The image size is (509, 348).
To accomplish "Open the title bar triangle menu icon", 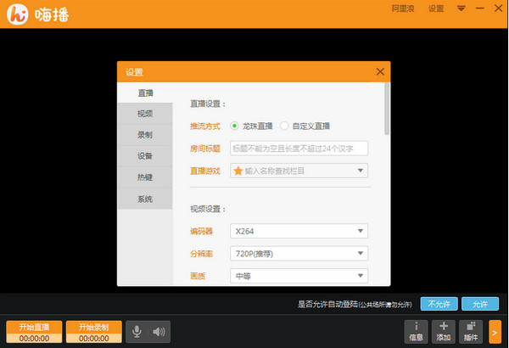I will point(461,8).
